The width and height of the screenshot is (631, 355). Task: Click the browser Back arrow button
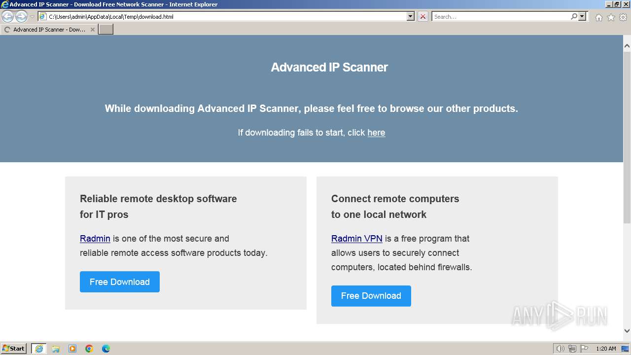tap(7, 16)
